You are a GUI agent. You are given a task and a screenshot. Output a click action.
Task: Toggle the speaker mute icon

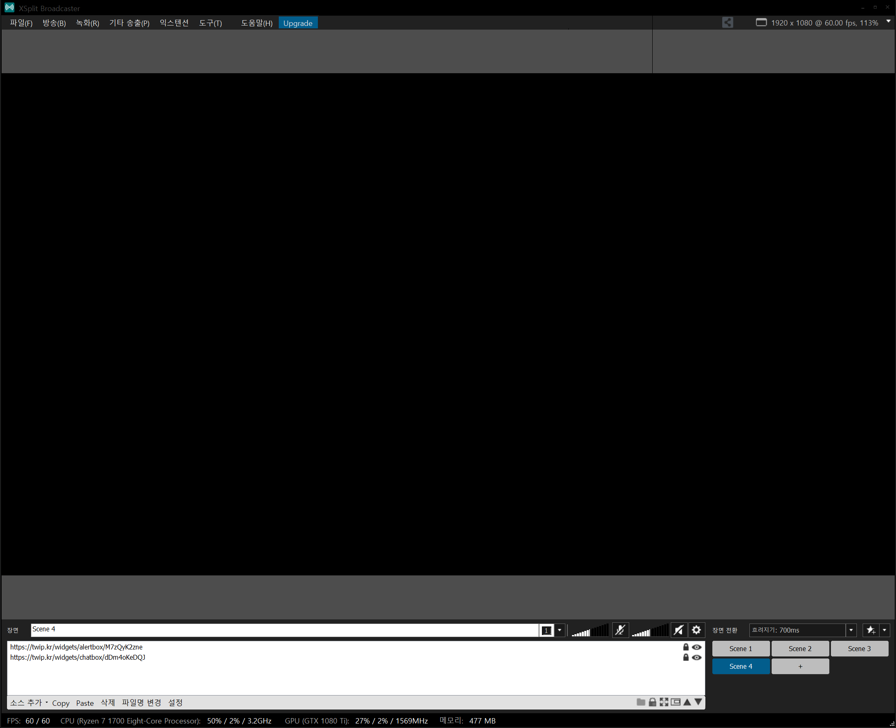[x=679, y=630]
